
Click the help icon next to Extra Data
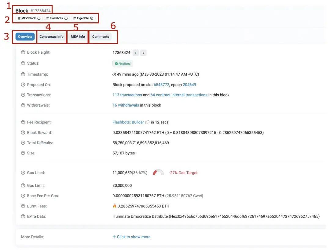23,216
